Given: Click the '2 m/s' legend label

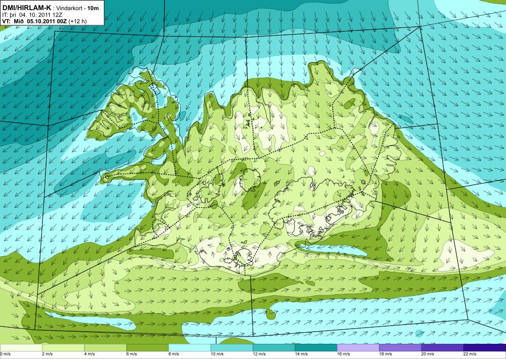Looking at the screenshot, I should click(x=48, y=354).
